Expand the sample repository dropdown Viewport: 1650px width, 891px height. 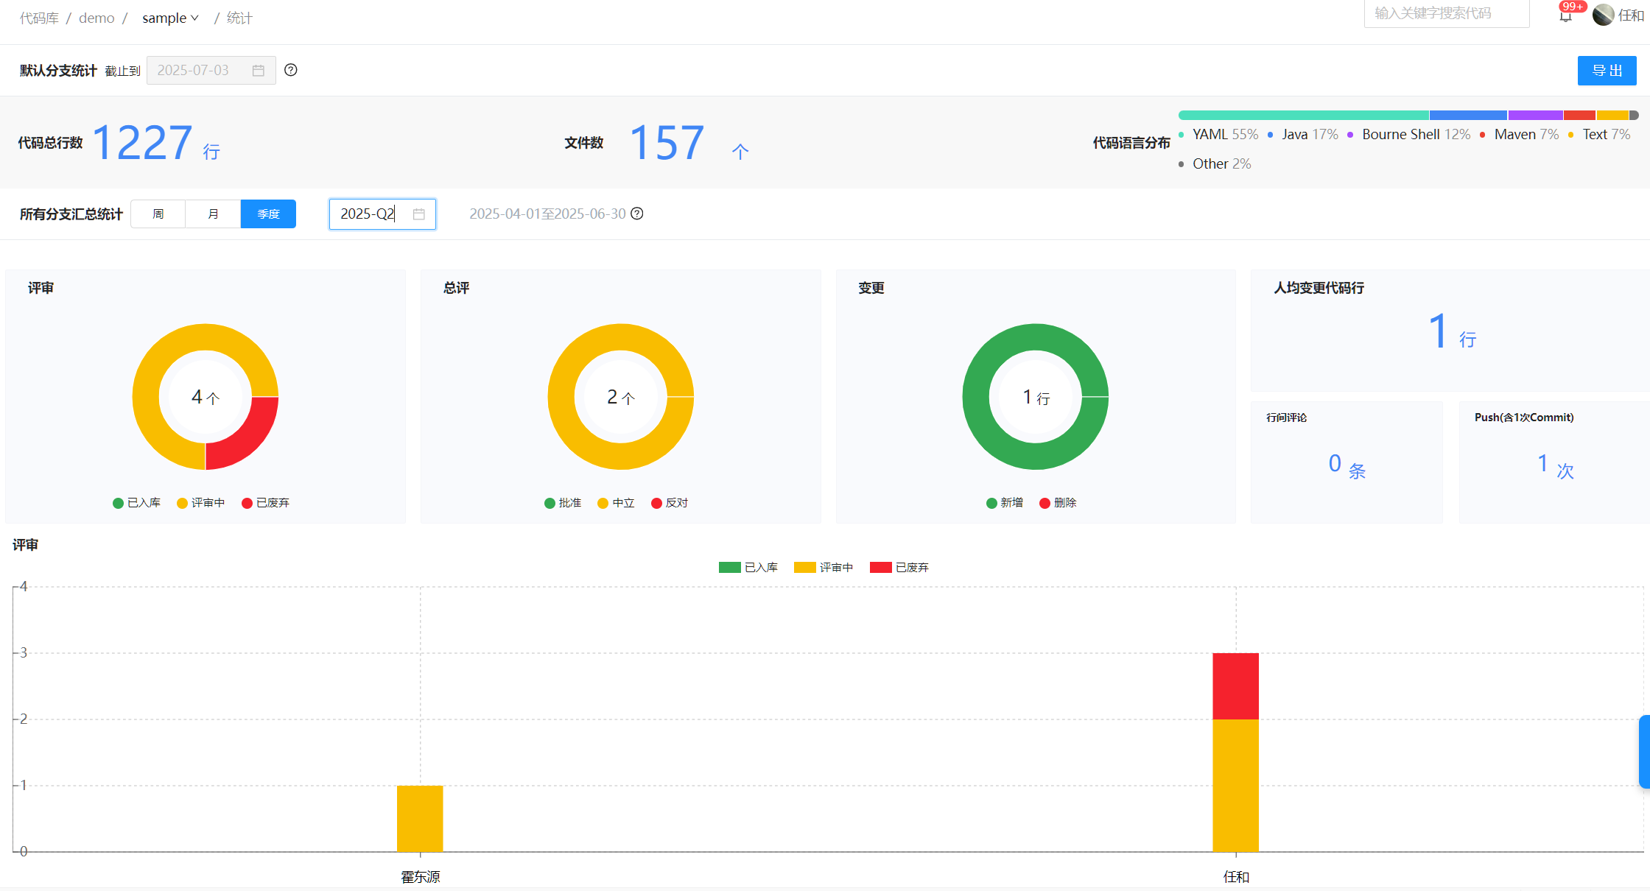(170, 18)
